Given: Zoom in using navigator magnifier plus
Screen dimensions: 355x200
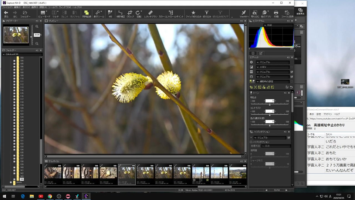Looking at the screenshot, I should click(x=37, y=27).
